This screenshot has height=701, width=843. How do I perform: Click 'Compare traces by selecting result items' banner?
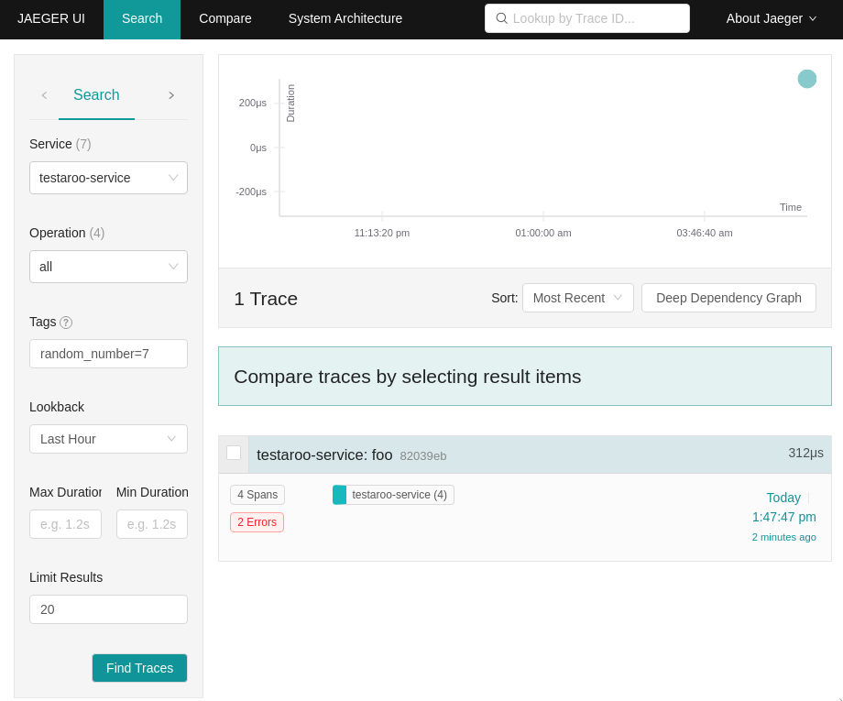(525, 377)
